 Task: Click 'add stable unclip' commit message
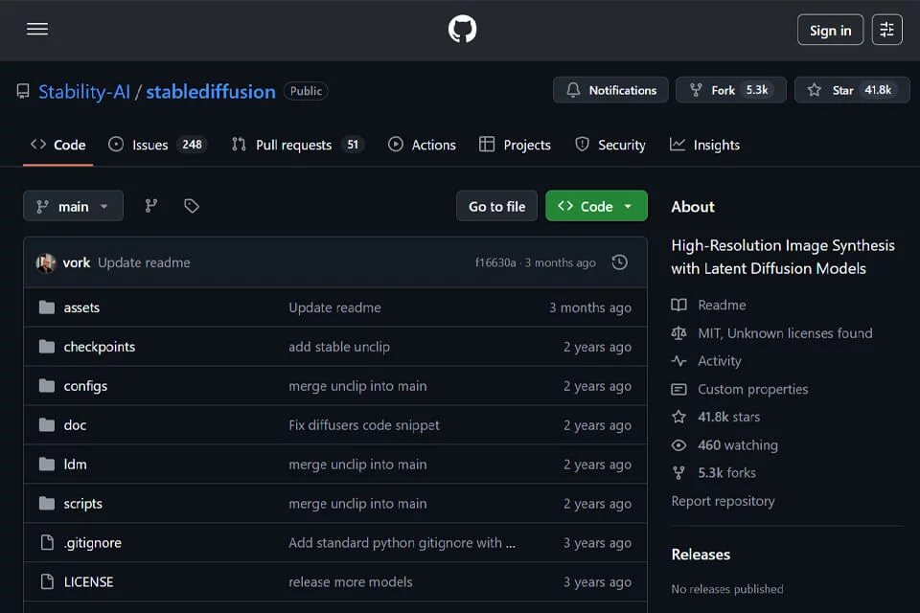339,347
